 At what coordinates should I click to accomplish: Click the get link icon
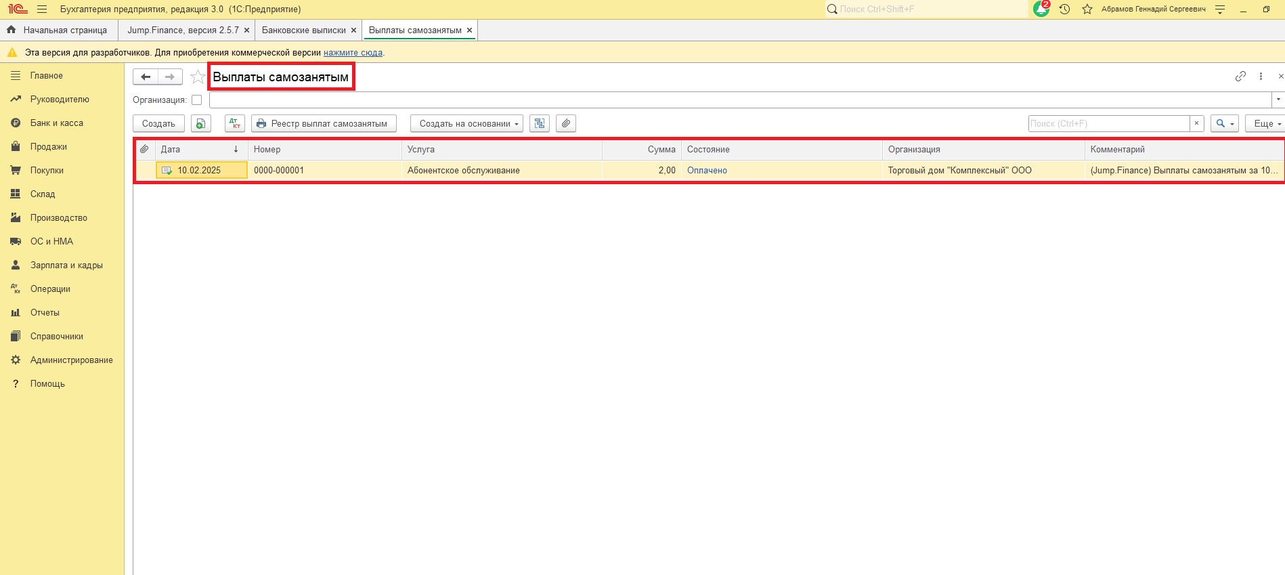pos(1240,77)
